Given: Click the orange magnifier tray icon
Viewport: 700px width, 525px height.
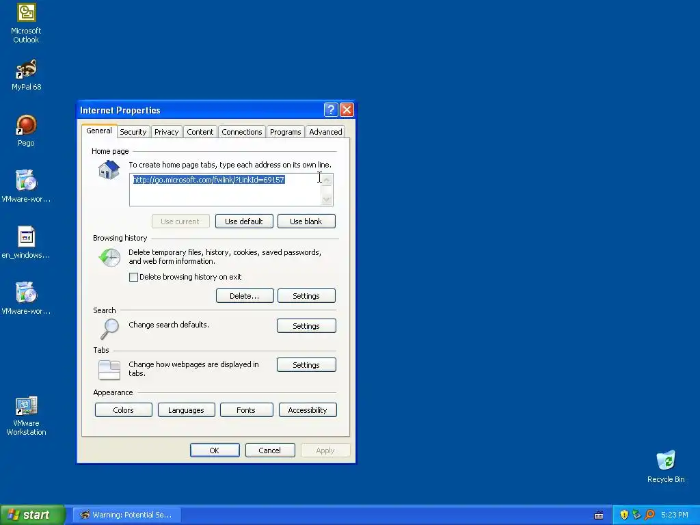Looking at the screenshot, I should 649,515.
